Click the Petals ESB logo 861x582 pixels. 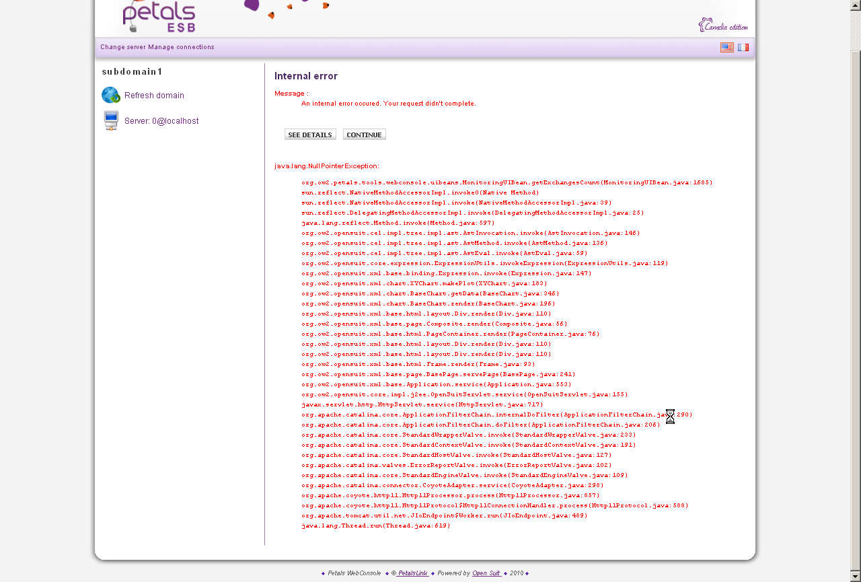(x=159, y=17)
